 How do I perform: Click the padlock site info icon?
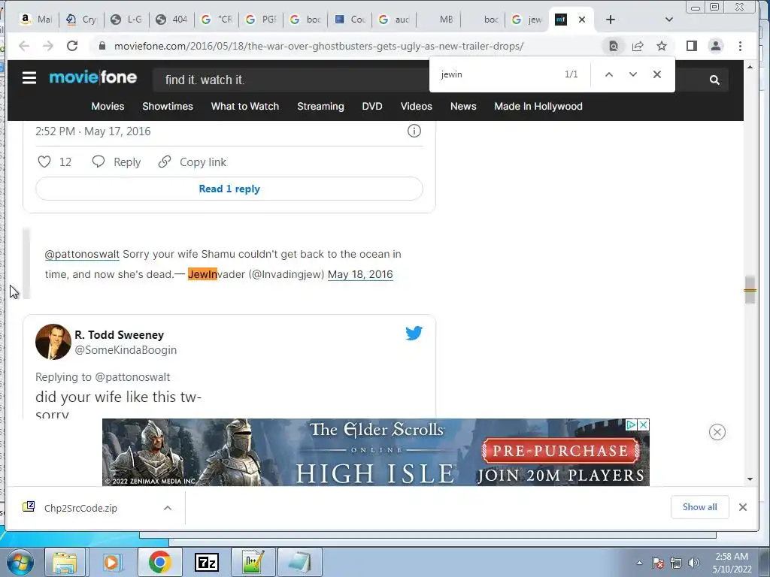(x=102, y=46)
